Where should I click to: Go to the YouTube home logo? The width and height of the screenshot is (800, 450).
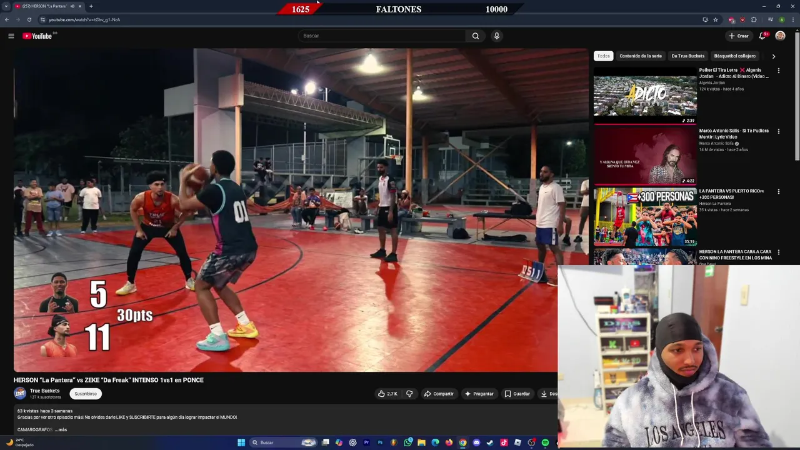[x=37, y=36]
